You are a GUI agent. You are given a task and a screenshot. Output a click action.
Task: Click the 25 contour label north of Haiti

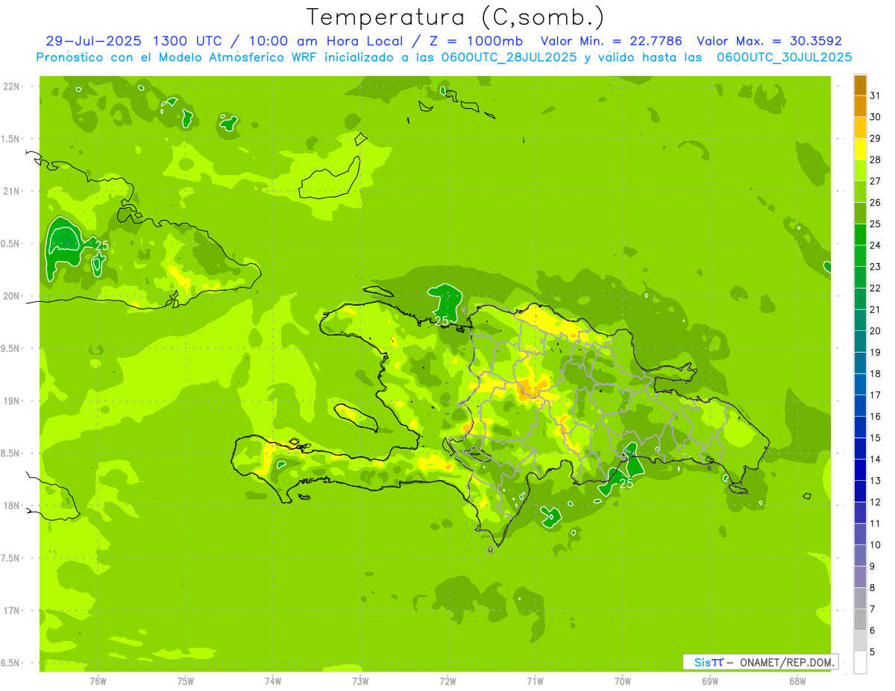click(442, 321)
